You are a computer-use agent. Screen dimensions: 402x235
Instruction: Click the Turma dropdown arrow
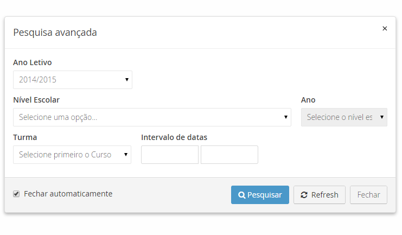pyautogui.click(x=126, y=155)
